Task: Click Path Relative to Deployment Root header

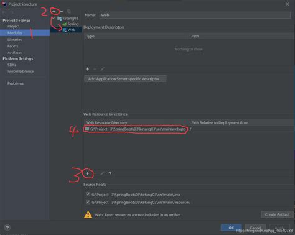Action: [241, 122]
